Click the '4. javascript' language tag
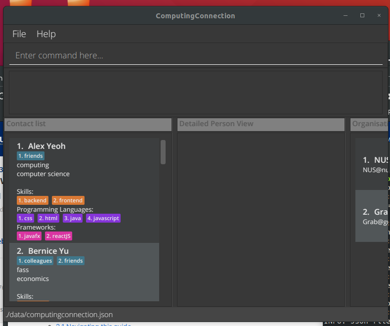 [103, 218]
